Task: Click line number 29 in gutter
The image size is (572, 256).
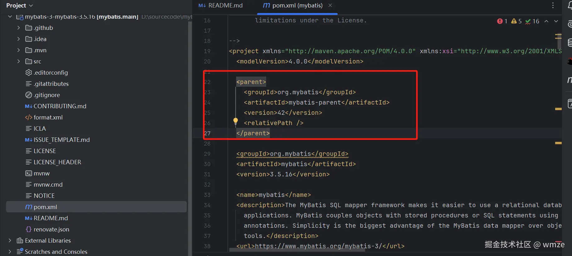Action: pyautogui.click(x=207, y=154)
